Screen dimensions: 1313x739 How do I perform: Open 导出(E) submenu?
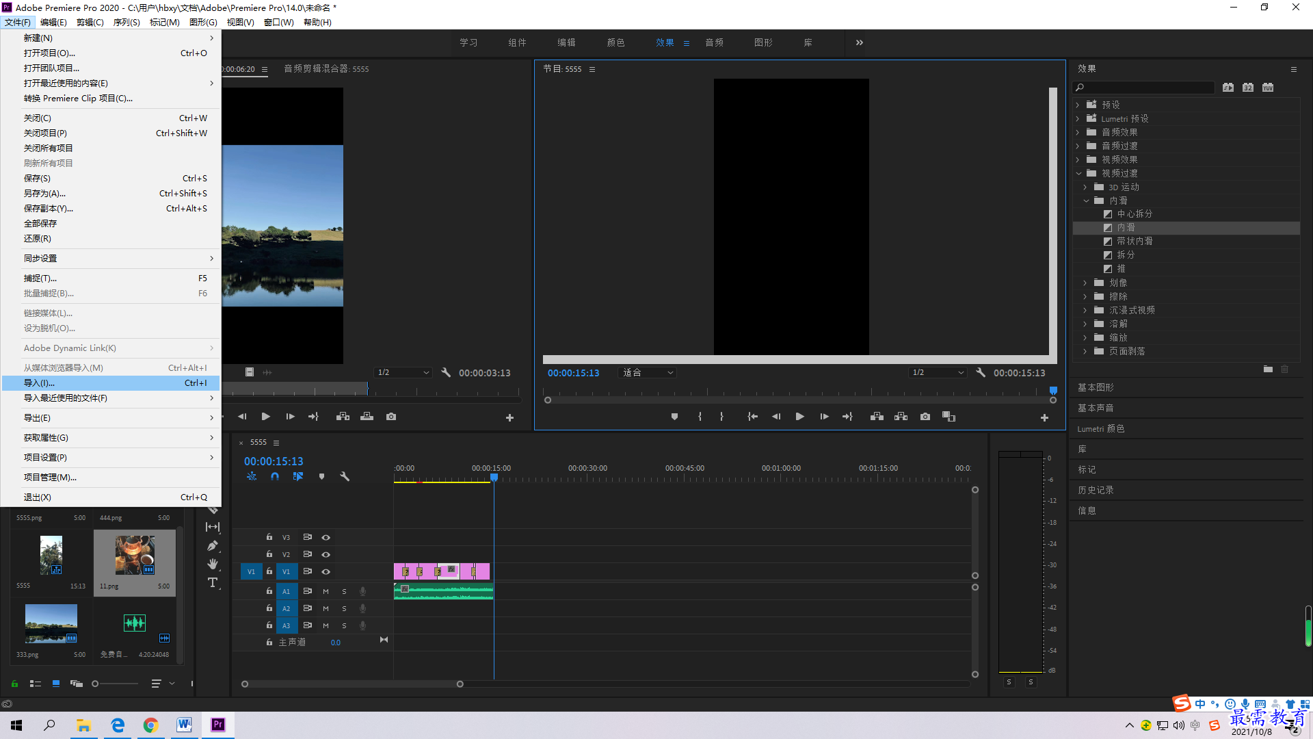tap(110, 418)
